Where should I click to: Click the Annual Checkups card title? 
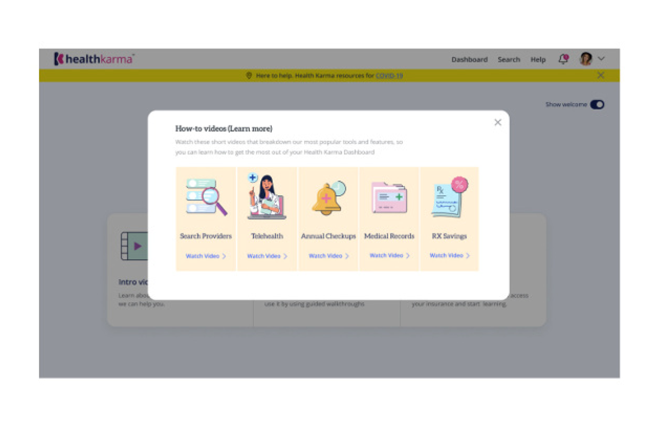pos(328,236)
